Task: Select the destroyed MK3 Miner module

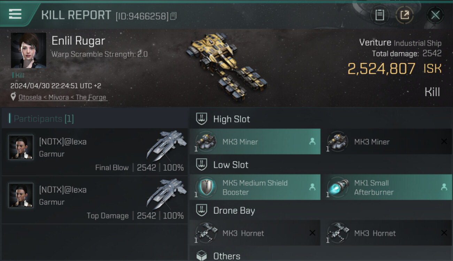Action: coord(386,142)
